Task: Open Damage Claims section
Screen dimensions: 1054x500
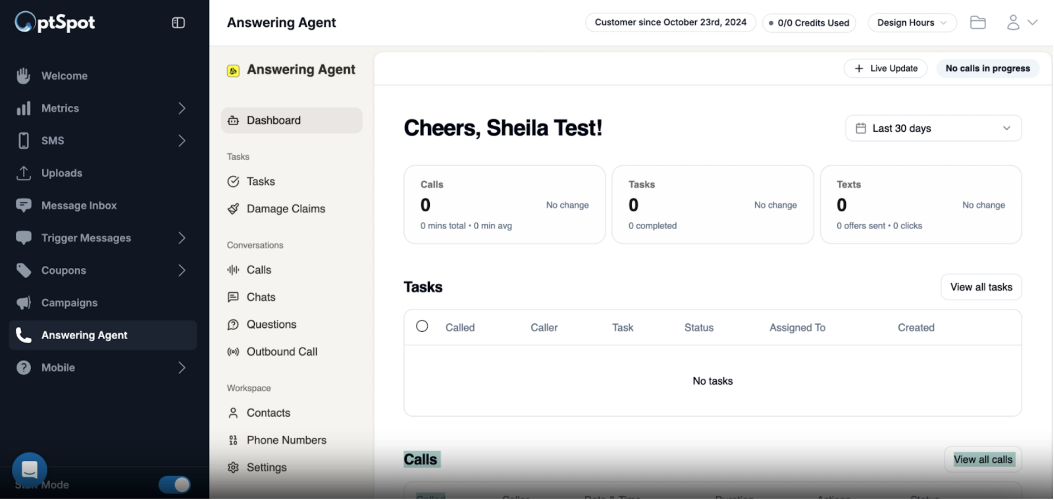Action: (286, 209)
